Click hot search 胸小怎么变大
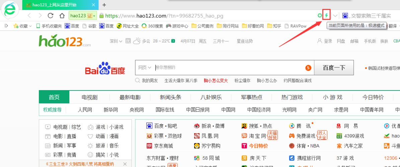 pyautogui.click(x=216, y=81)
